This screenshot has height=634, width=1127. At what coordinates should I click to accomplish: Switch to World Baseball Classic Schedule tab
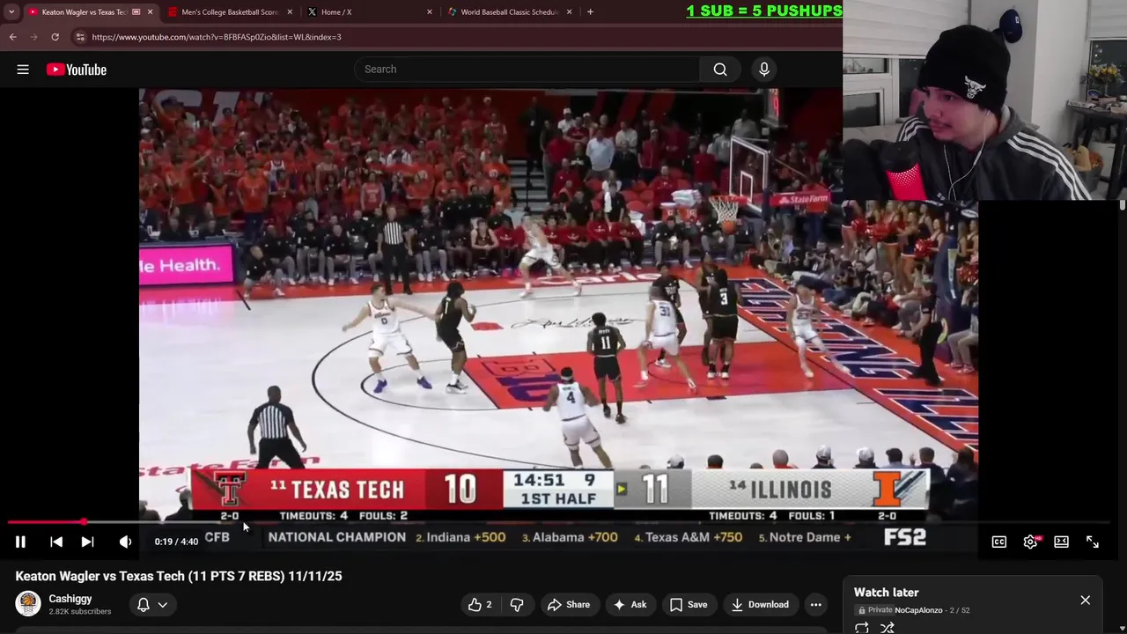click(510, 12)
